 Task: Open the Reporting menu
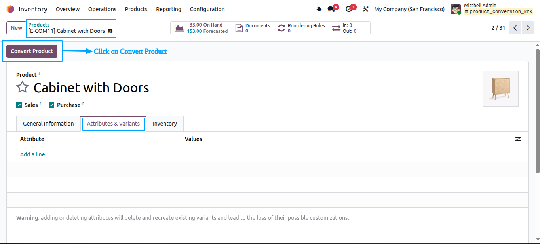pos(169,9)
